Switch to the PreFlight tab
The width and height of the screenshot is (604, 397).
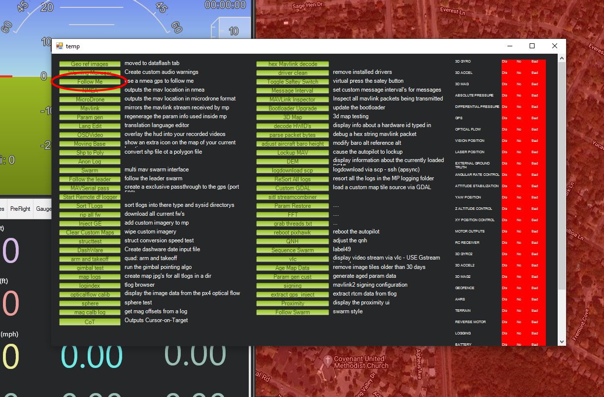(x=20, y=209)
